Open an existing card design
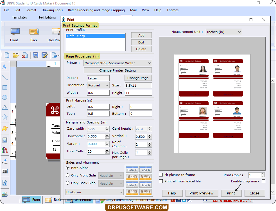 (x=16, y=55)
